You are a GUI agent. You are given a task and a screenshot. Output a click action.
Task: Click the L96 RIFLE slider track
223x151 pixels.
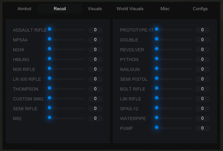coord(175,99)
